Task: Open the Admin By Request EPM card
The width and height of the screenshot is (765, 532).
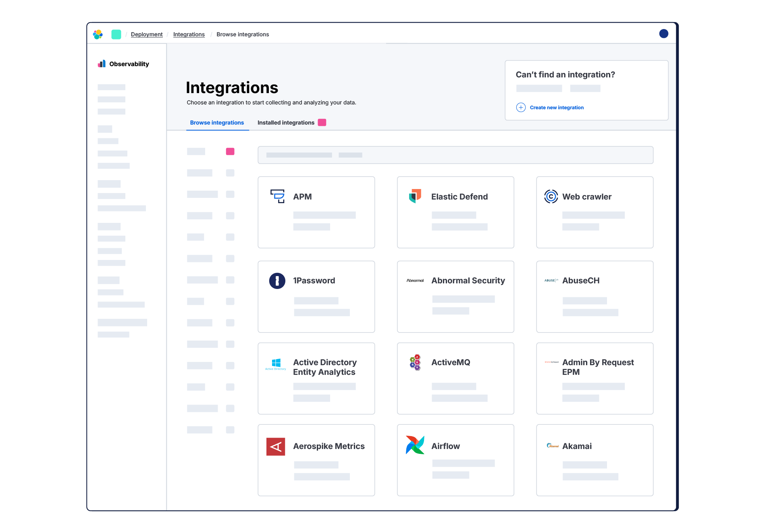Action: tap(595, 378)
